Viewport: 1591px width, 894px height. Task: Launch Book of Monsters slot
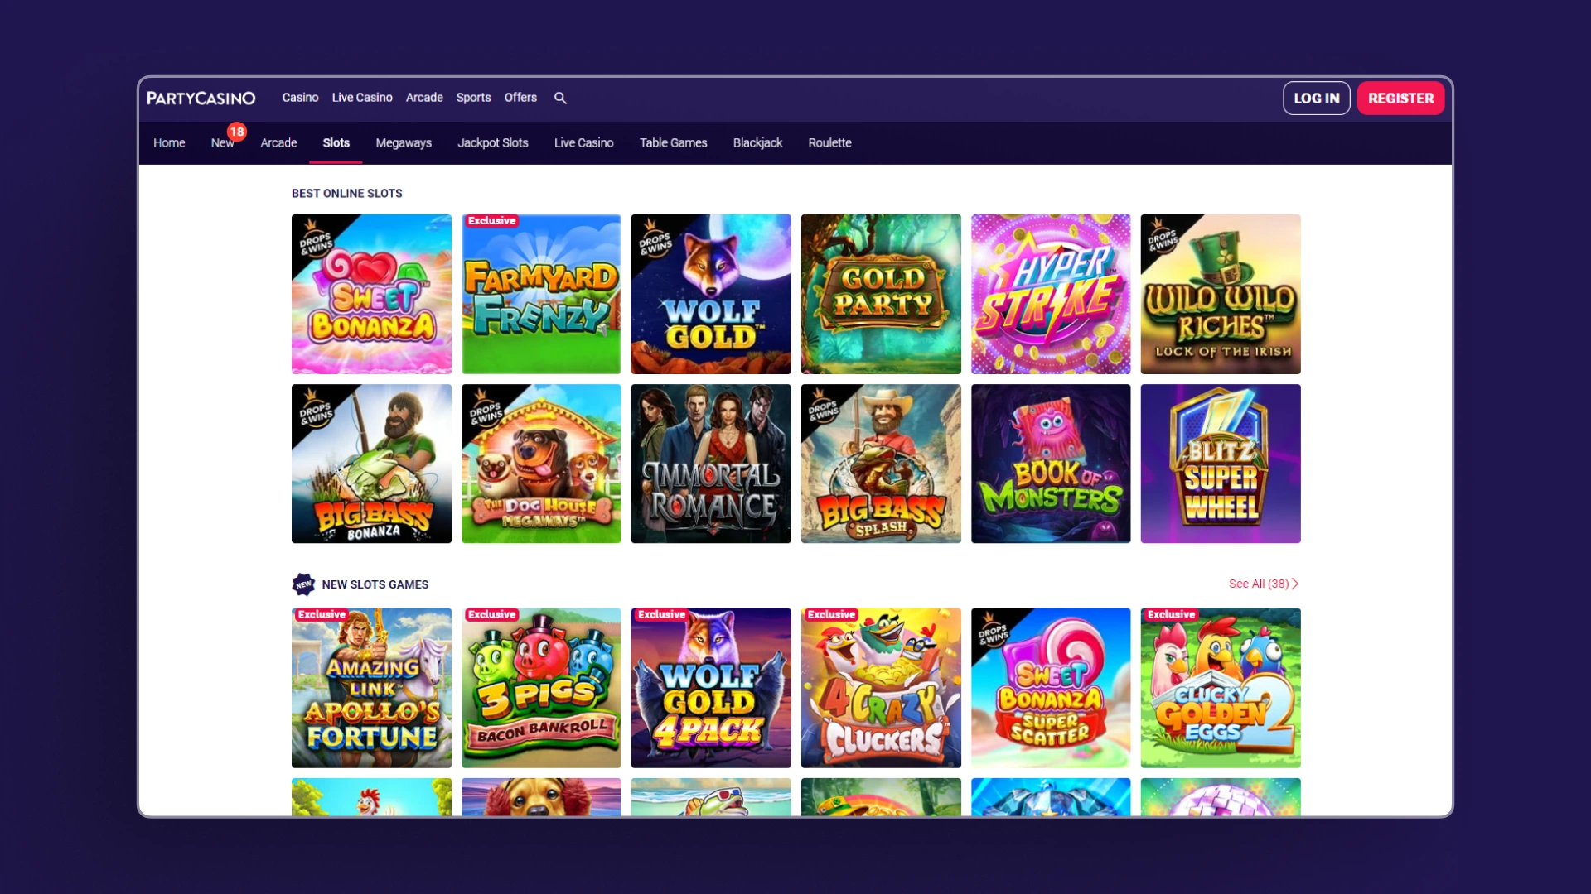tap(1051, 464)
